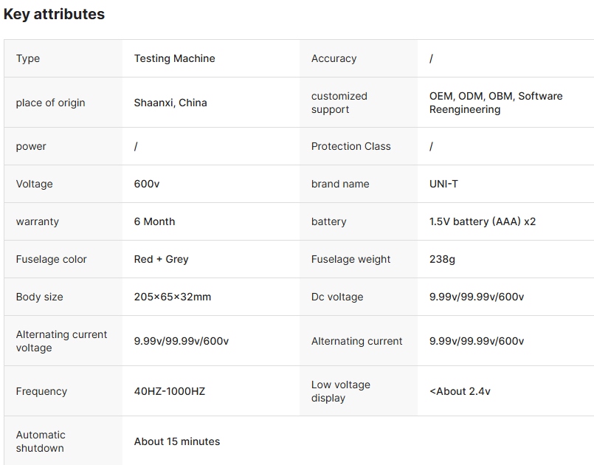Screen dimensions: 594x465
Task: Select the Low voltage display label
Action: (x=341, y=391)
